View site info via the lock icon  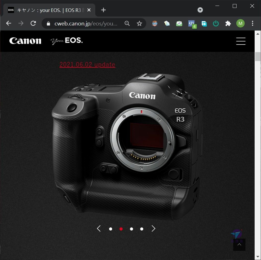point(48,24)
